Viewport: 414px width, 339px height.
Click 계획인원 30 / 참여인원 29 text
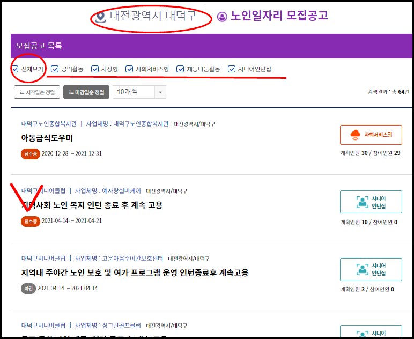(x=370, y=153)
